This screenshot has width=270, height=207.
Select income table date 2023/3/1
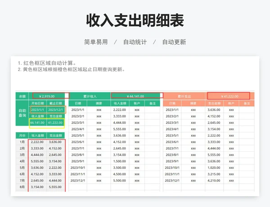(x=78, y=122)
